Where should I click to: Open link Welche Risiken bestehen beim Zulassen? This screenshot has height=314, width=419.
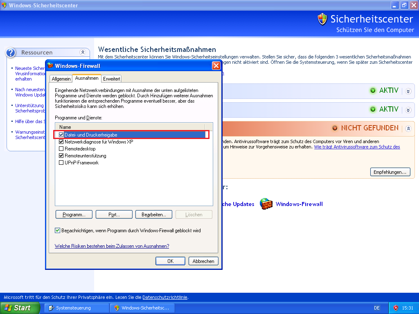tap(112, 246)
